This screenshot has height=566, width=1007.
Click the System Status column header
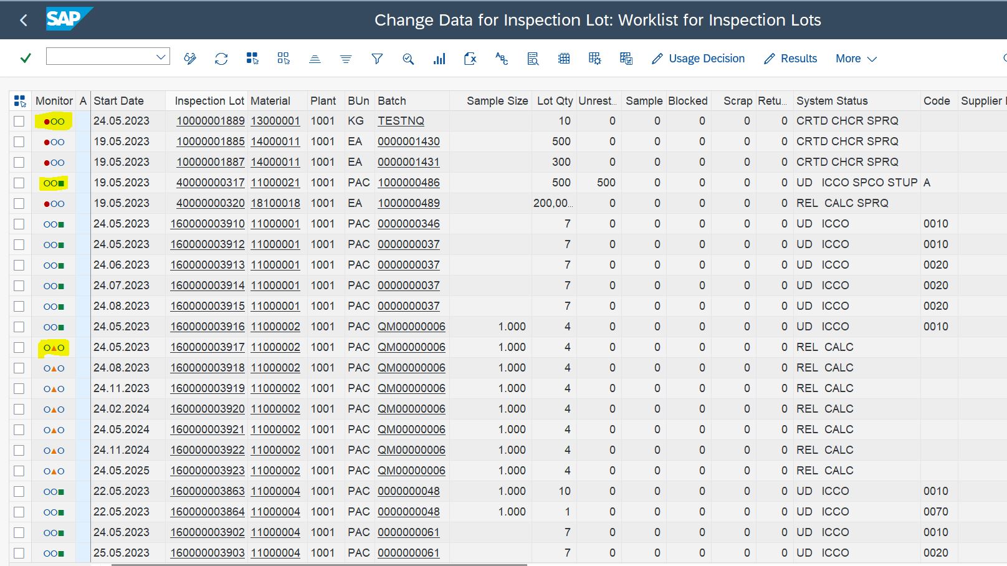(832, 101)
